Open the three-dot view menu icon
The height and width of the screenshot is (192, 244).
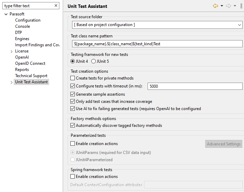(x=241, y=6)
